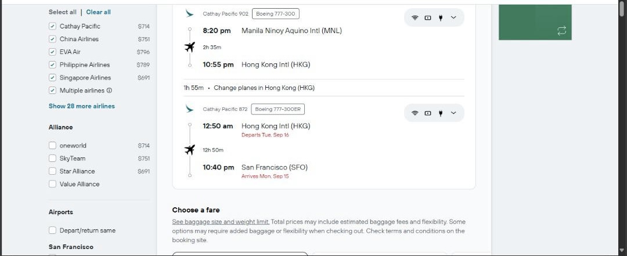Uncheck the Cathay Pacific airline filter
627x256 pixels.
pyautogui.click(x=52, y=26)
